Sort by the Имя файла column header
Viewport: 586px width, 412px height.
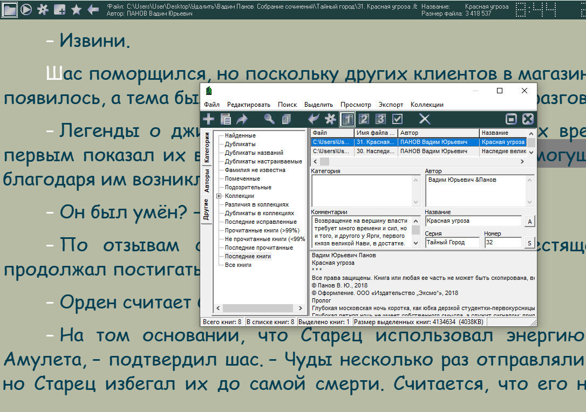tap(376, 133)
